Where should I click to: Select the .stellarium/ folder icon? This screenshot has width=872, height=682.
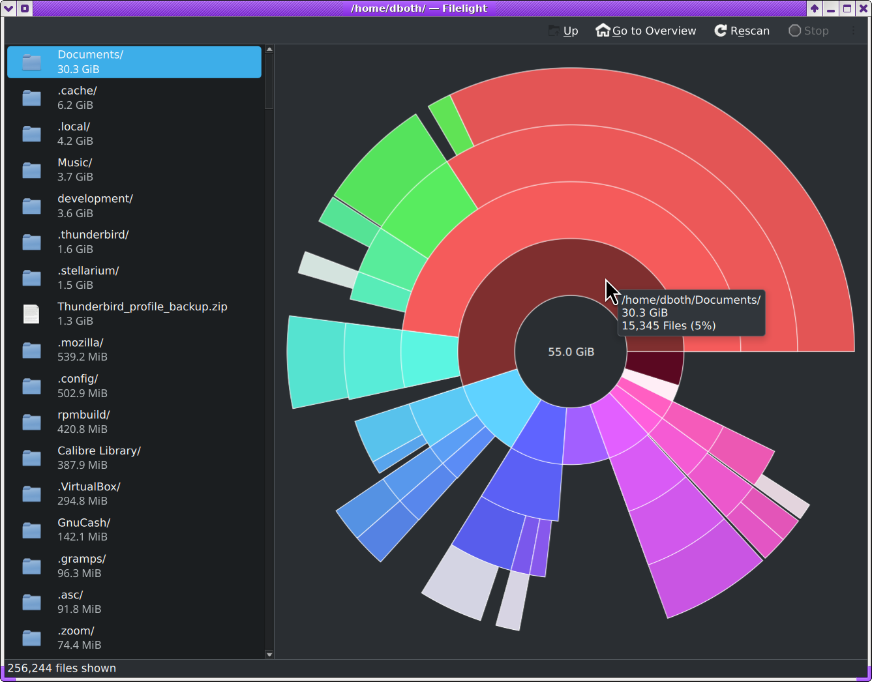31,278
